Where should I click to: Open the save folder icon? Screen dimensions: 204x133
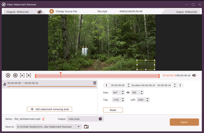tap(86, 127)
